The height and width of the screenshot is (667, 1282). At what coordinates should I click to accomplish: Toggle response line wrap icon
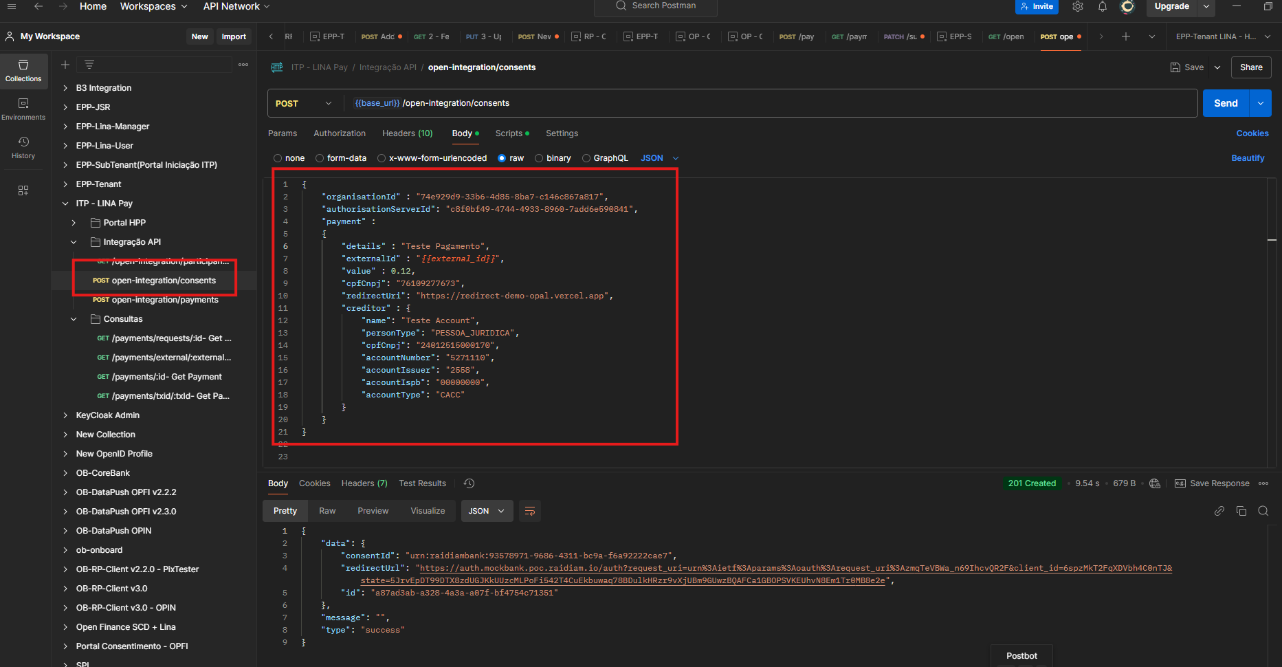(x=530, y=511)
